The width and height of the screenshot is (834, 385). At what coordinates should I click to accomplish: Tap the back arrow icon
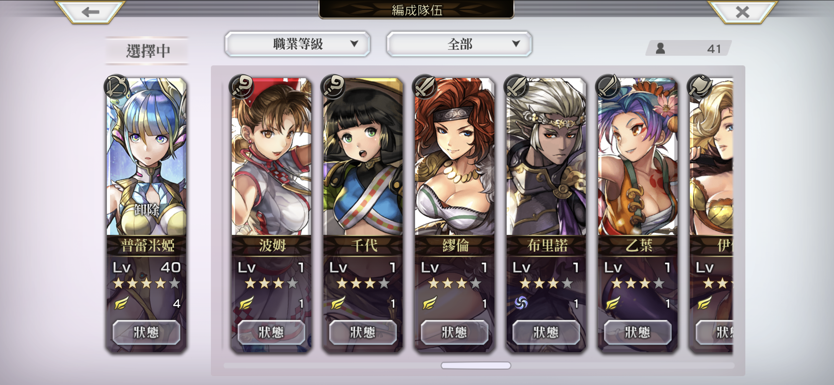coord(90,12)
